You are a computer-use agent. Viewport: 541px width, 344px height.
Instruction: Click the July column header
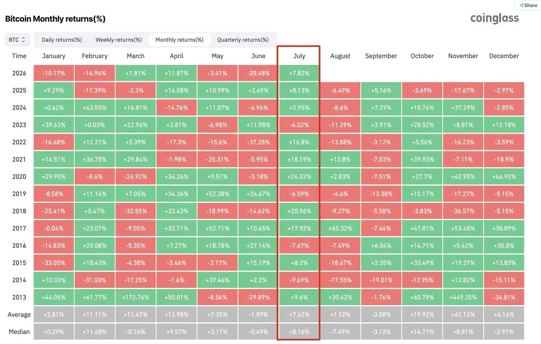(299, 56)
